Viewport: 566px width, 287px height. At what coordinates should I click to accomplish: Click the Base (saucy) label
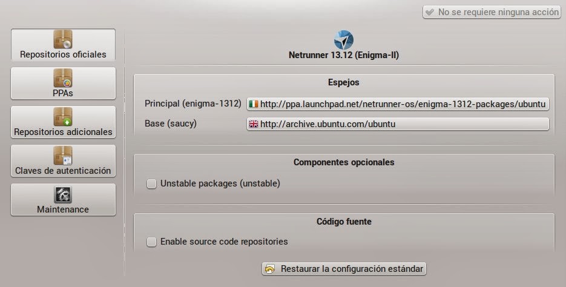pyautogui.click(x=171, y=124)
